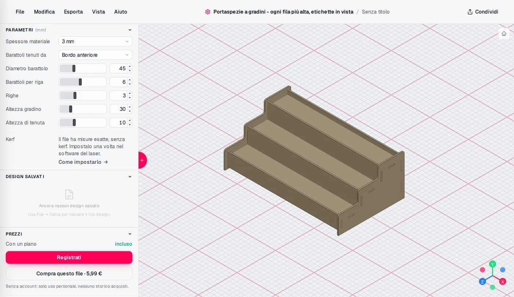The height and width of the screenshot is (297, 514).
Task: Click the gear icon beside the project title
Action: click(x=208, y=12)
